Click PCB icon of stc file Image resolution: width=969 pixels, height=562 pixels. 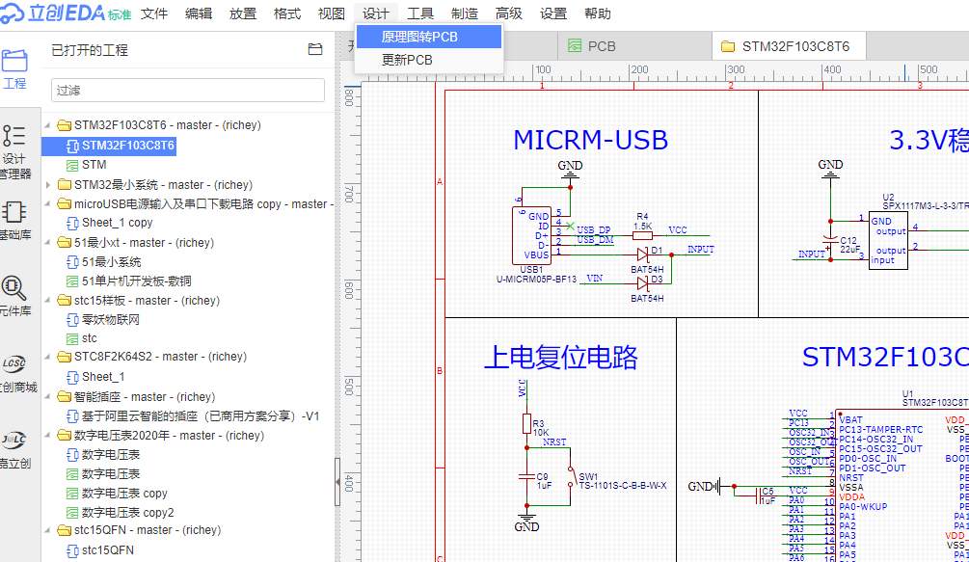point(72,339)
